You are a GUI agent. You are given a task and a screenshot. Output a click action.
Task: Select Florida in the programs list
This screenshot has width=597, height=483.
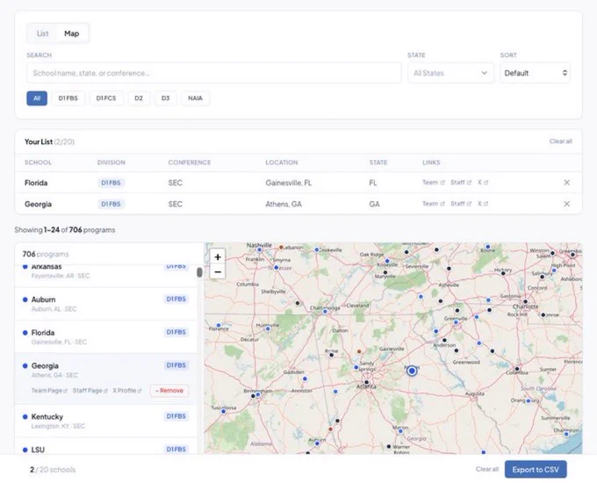106,336
